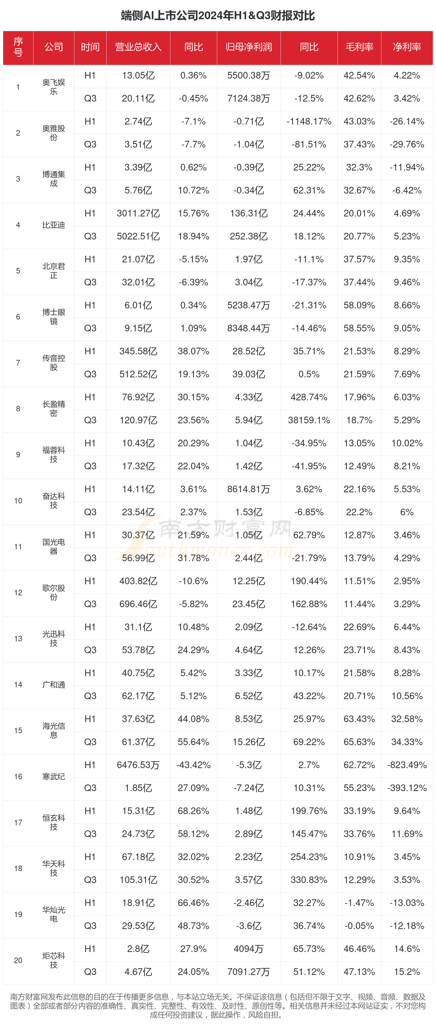Click the -823.49% net margin cell

[x=407, y=765]
